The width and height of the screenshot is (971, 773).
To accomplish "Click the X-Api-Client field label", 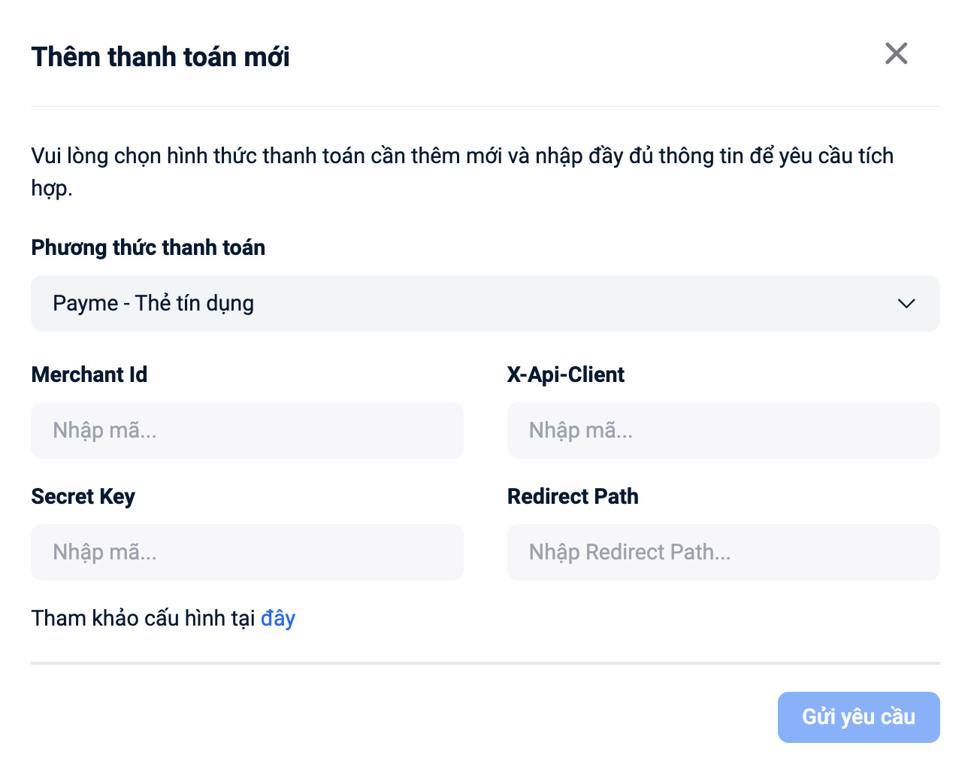I will [566, 374].
